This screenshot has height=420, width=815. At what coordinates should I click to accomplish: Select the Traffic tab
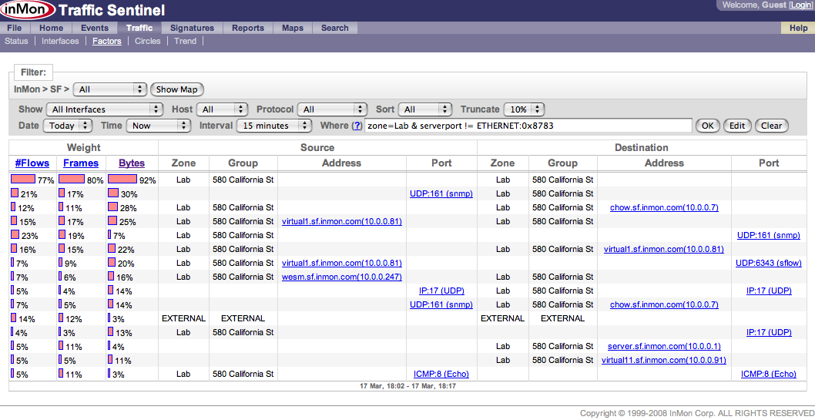pyautogui.click(x=139, y=28)
